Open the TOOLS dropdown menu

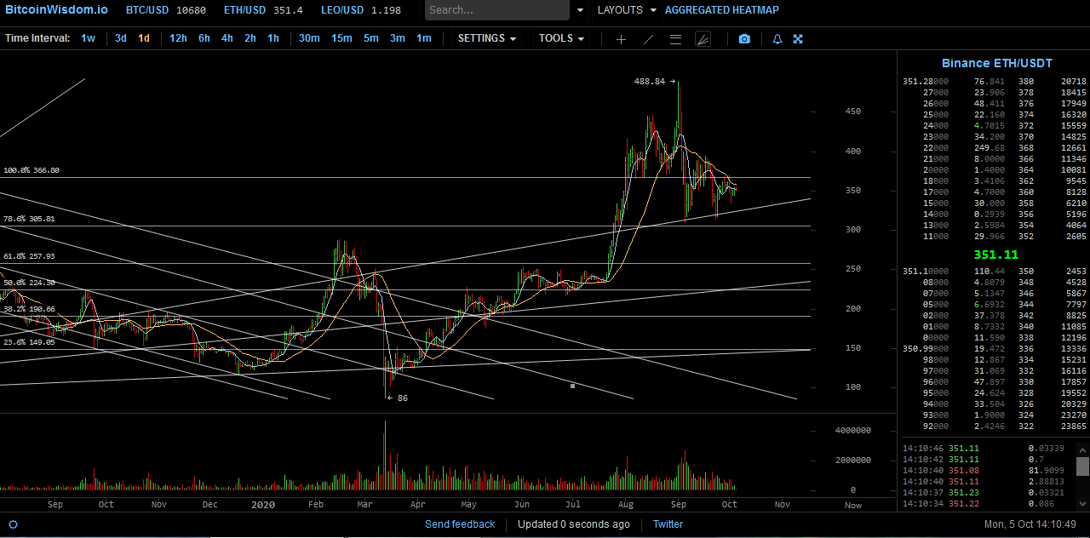coord(561,38)
